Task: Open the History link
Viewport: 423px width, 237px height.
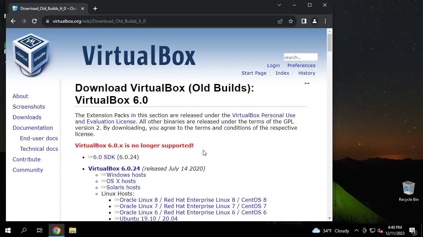Action: tap(307, 73)
